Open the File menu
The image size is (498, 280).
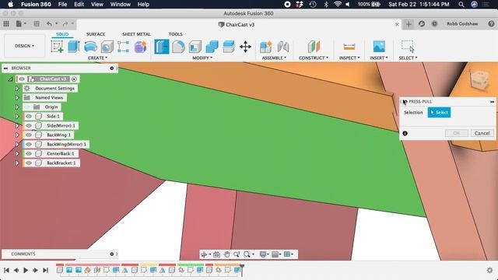(x=62, y=5)
